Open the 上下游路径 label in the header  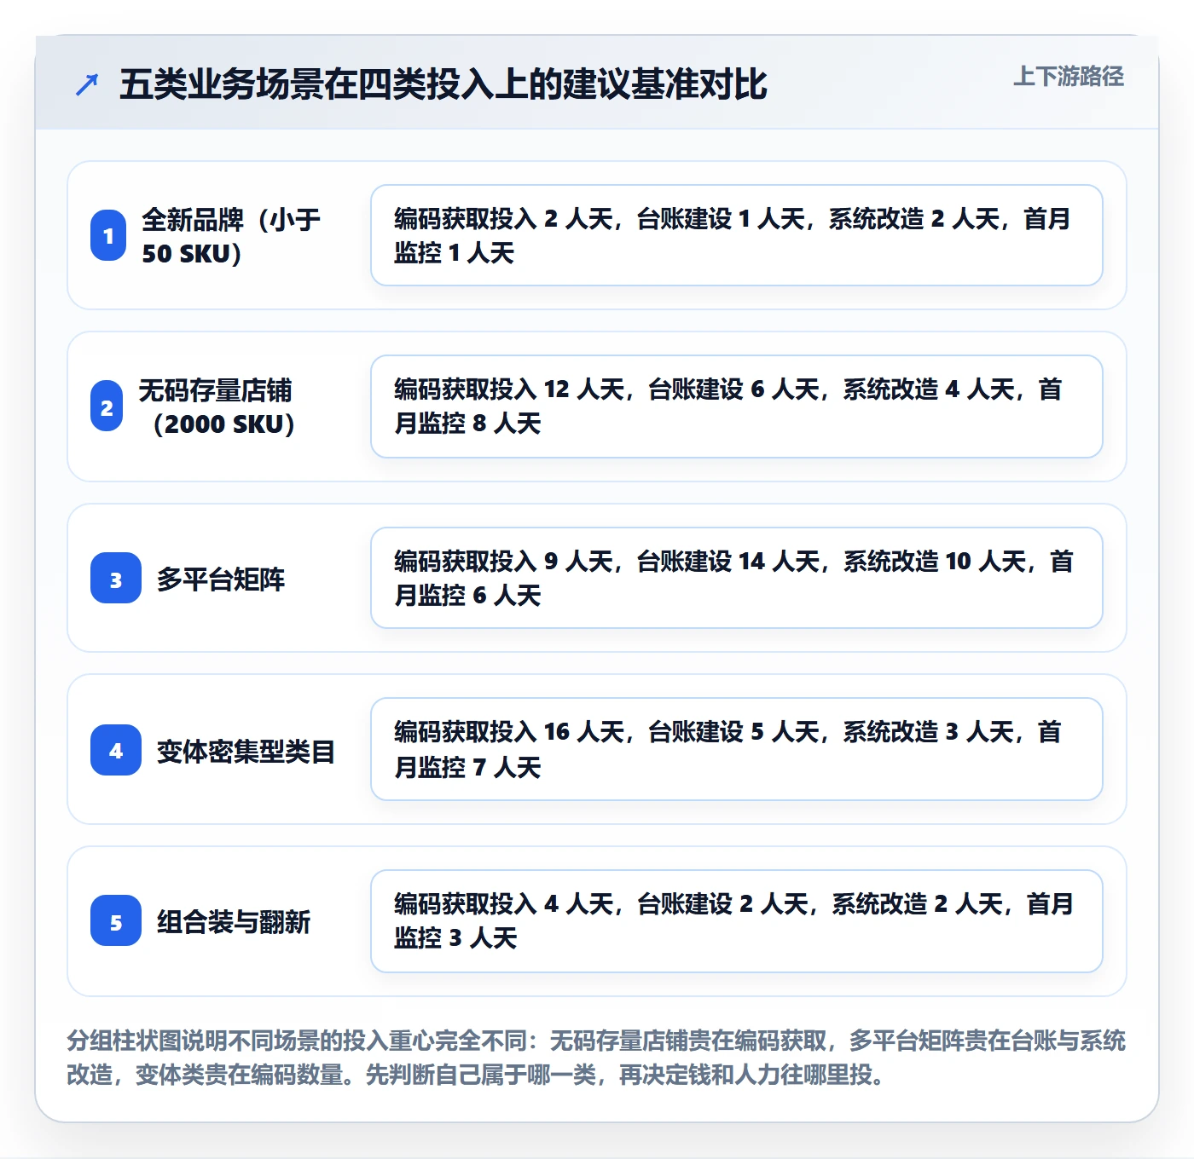coord(1069,77)
